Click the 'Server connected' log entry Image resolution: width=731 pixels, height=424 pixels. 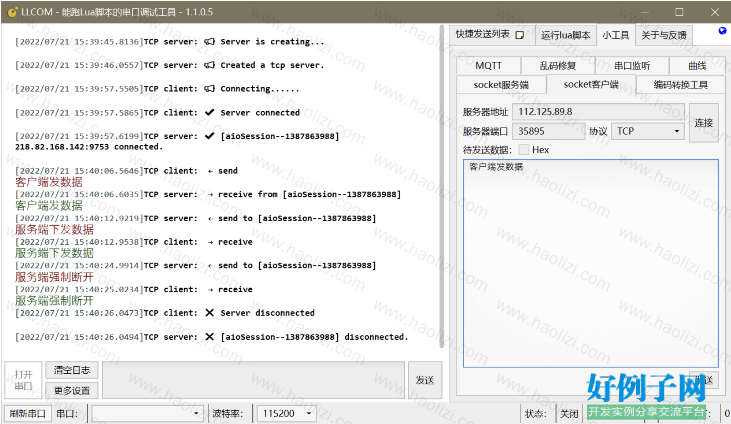[157, 112]
